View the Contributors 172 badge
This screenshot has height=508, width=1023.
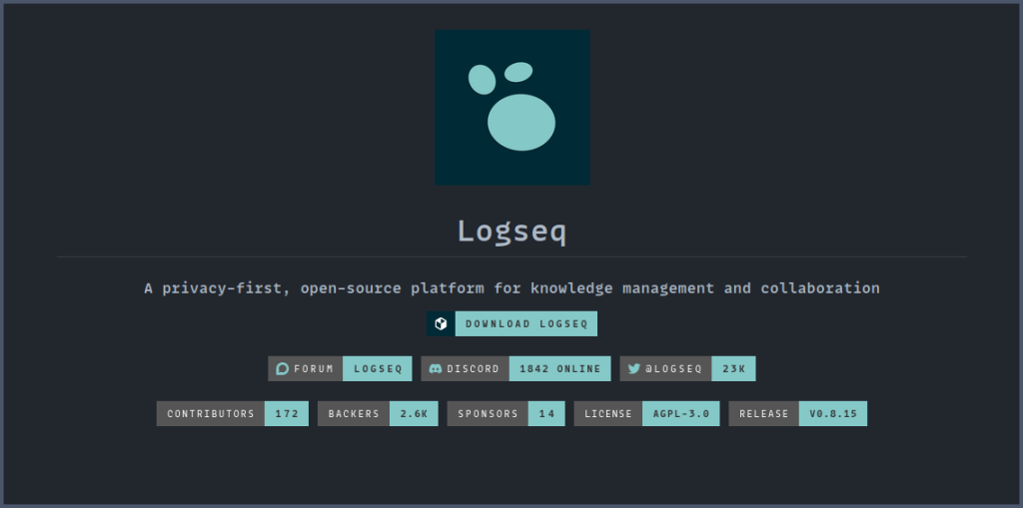(x=232, y=413)
